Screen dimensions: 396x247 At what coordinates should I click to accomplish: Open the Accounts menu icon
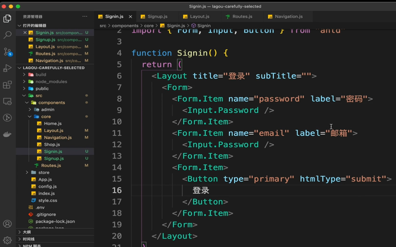pos(7,224)
